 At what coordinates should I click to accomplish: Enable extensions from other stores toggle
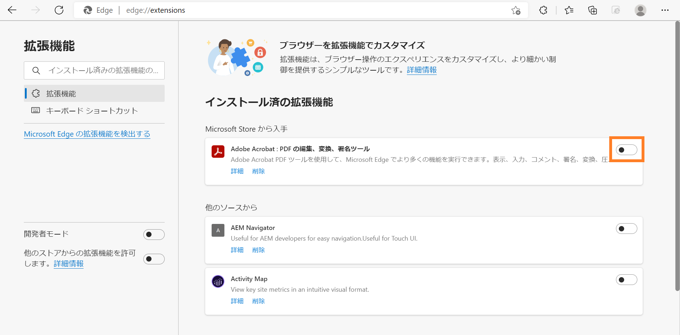(x=154, y=259)
